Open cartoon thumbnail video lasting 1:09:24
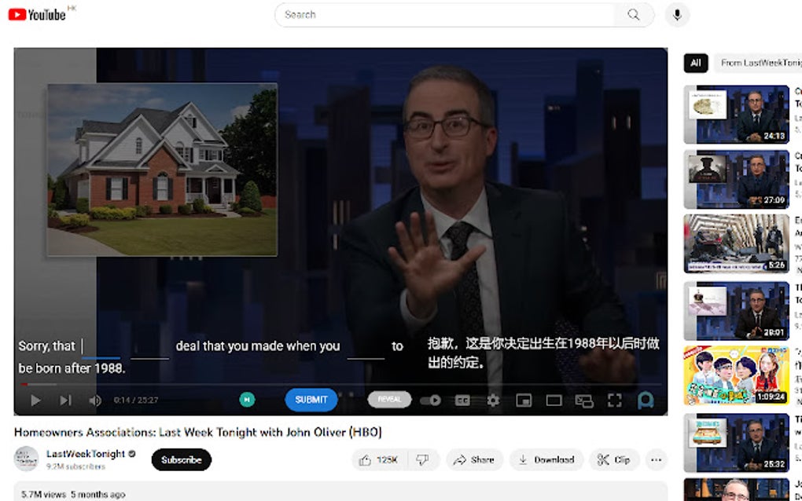This screenshot has height=501, width=802. point(737,375)
